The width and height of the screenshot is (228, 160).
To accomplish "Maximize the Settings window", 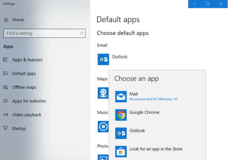I will (x=208, y=4).
